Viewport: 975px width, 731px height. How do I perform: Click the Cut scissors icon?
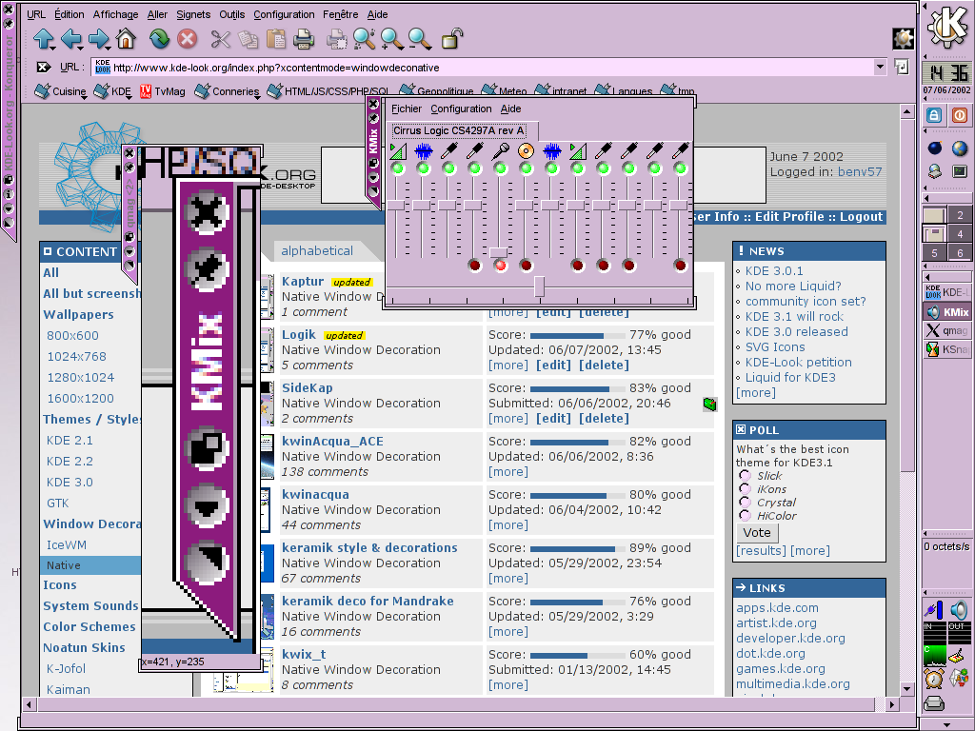coord(220,39)
